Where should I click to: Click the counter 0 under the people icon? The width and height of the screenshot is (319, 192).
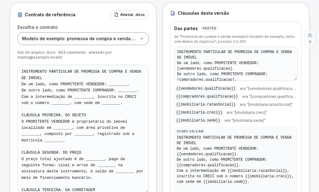310,42
